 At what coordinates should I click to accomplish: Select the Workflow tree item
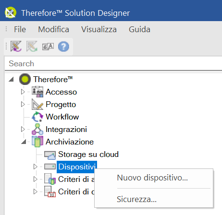click(x=62, y=117)
